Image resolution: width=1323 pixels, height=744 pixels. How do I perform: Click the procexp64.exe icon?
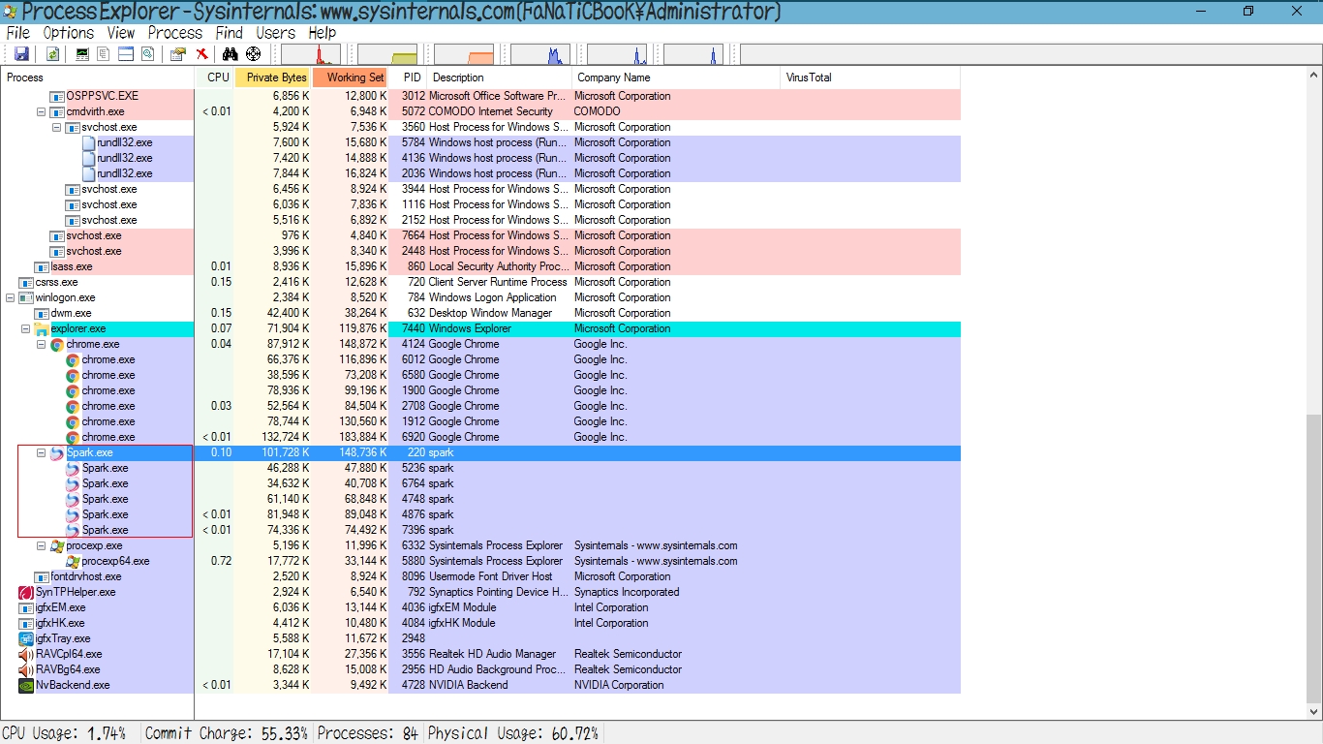click(x=73, y=562)
